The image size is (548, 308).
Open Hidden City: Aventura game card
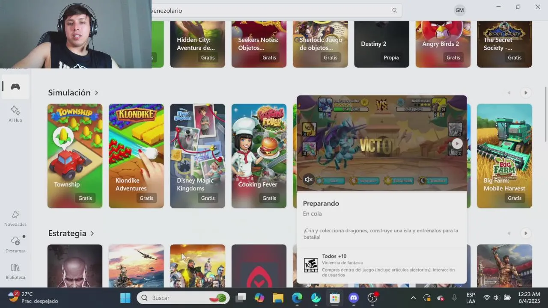pyautogui.click(x=197, y=44)
